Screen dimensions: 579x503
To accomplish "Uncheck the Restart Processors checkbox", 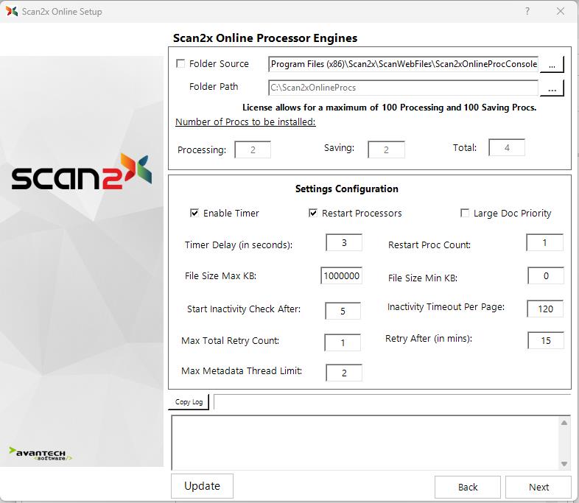I will tap(313, 213).
